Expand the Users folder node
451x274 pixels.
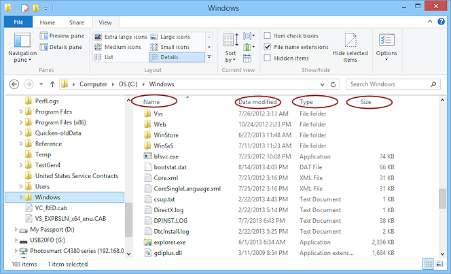[x=20, y=186]
